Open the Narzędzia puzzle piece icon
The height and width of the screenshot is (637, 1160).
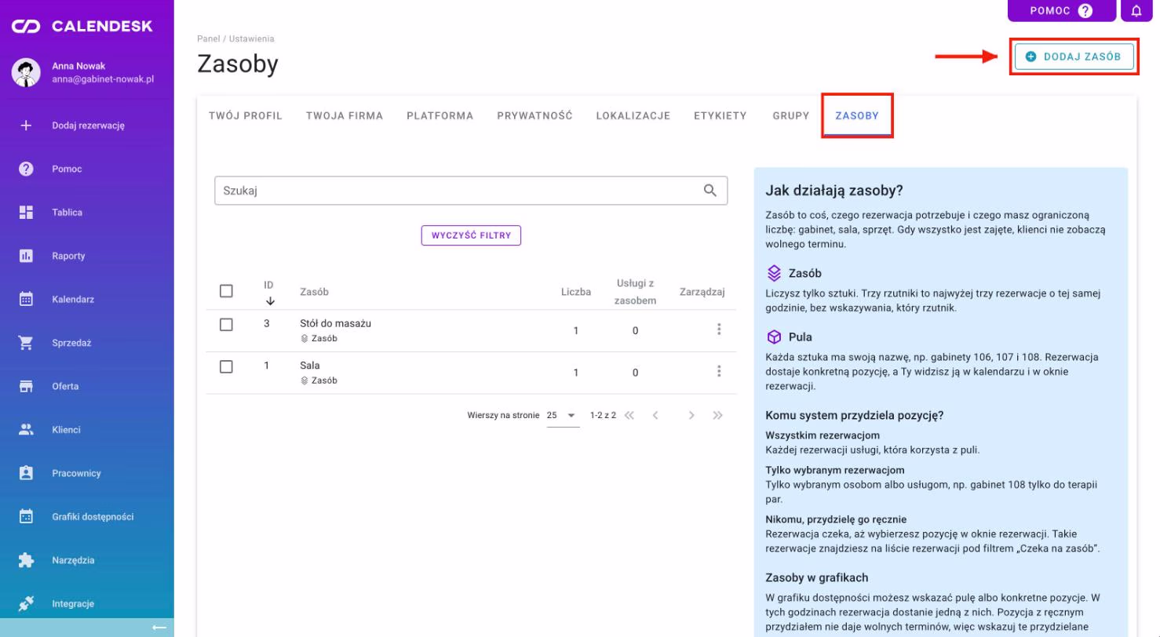[26, 560]
